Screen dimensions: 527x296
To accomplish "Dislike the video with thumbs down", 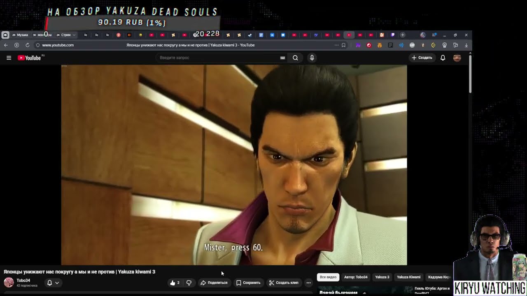I will (189, 283).
